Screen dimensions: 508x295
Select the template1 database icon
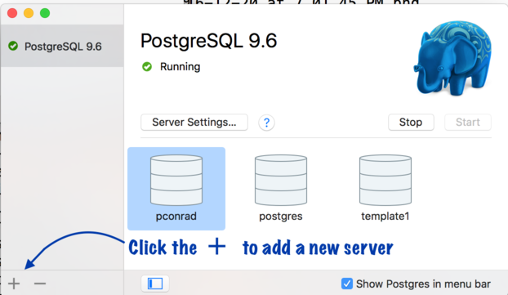[x=385, y=180]
